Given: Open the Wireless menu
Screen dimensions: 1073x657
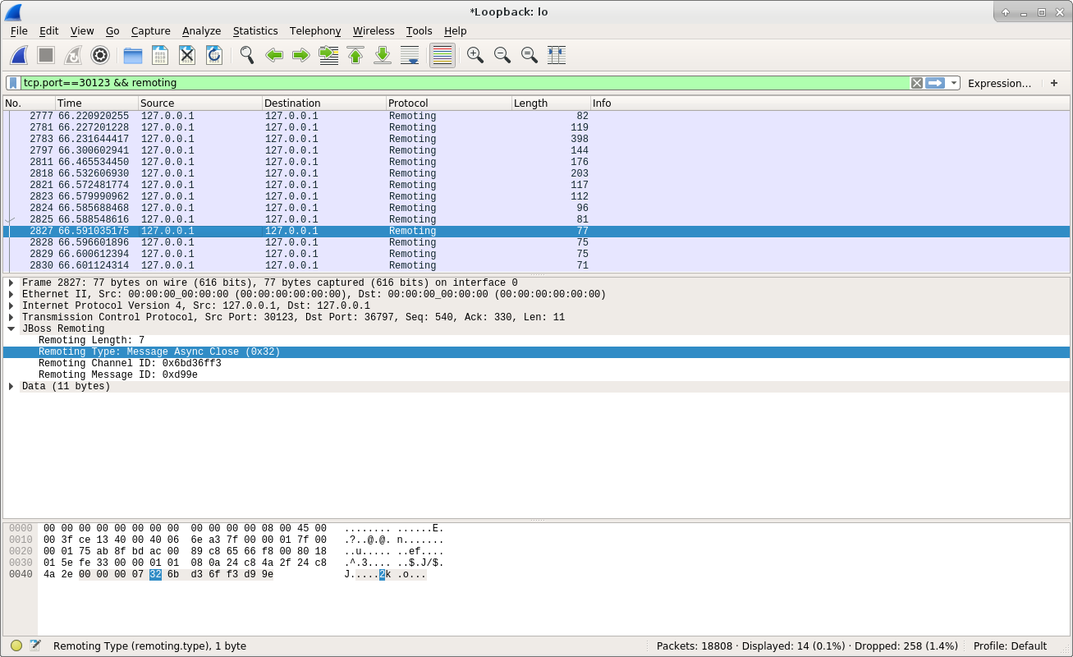Looking at the screenshot, I should click(374, 30).
